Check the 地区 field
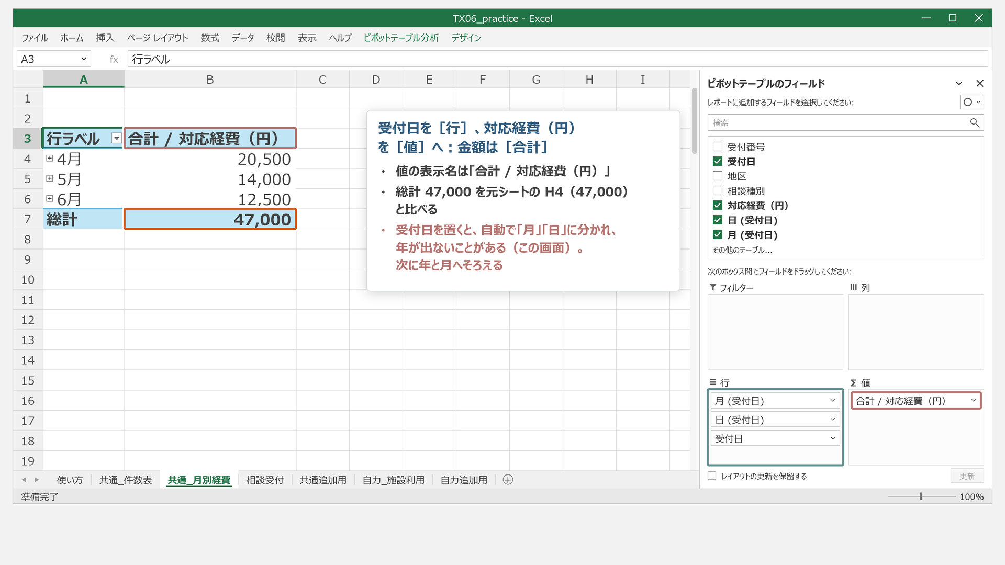Viewport: 1005px width, 565px height. click(x=718, y=176)
